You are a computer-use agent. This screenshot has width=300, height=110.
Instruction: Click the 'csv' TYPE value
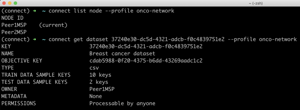pos(94,68)
